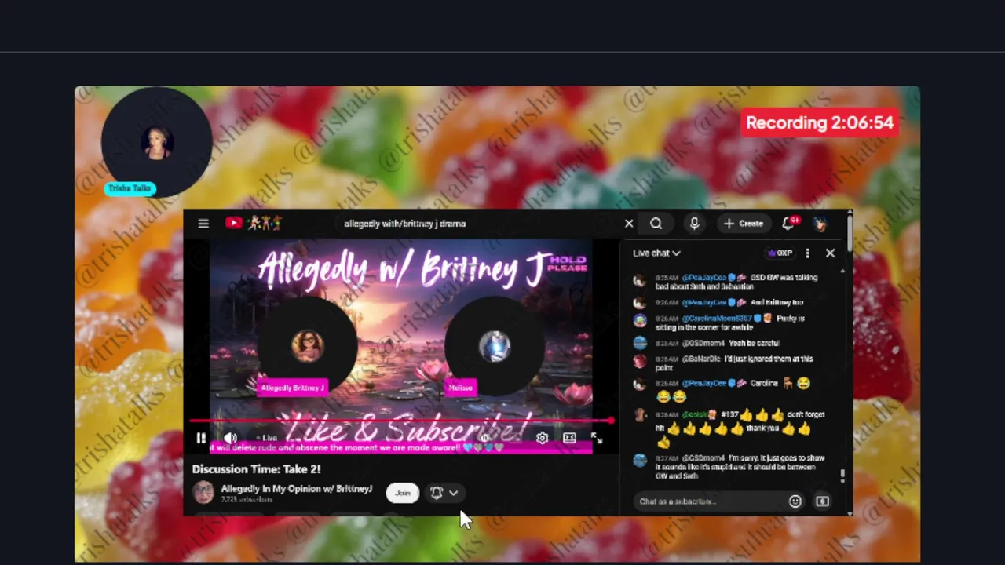The width and height of the screenshot is (1005, 565).
Task: Click into Chat as a subscriber field
Action: click(x=709, y=501)
